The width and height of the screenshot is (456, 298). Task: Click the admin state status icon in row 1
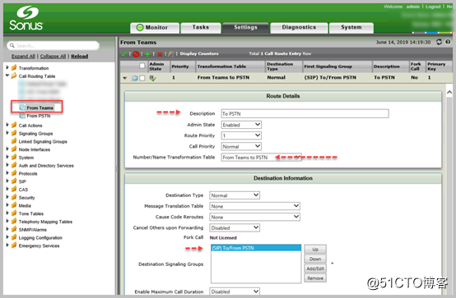tap(152, 78)
